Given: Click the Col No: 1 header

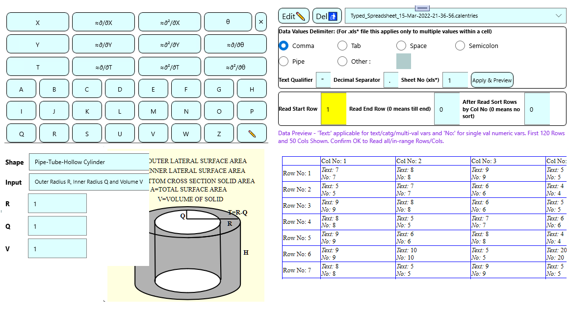Looking at the screenshot, I should pos(358,161).
